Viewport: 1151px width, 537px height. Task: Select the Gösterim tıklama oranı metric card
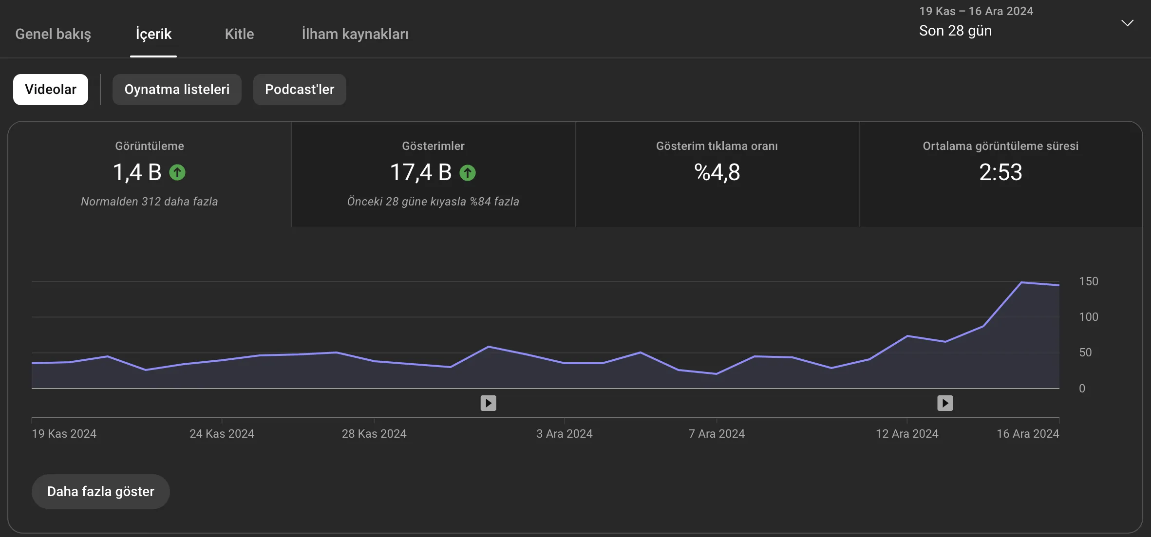coord(717,174)
